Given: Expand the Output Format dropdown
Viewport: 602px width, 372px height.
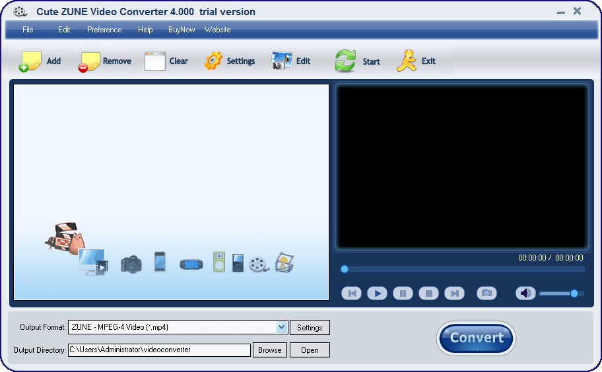Looking at the screenshot, I should (x=282, y=327).
